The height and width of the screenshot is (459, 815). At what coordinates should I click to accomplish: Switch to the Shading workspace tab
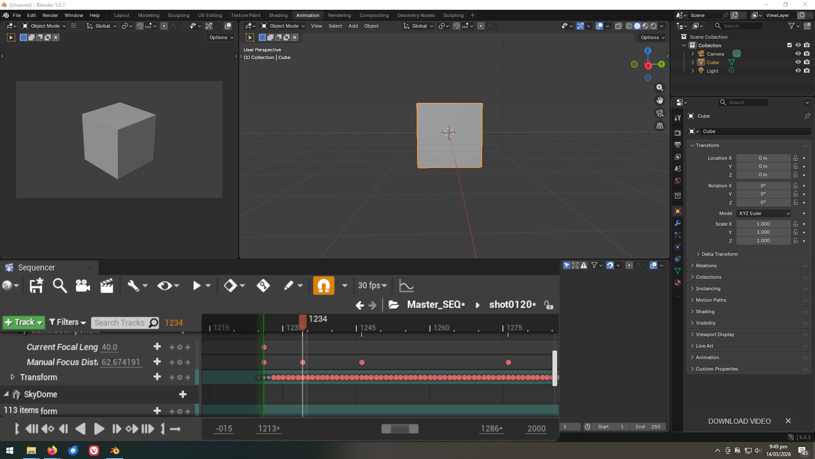[x=278, y=15]
